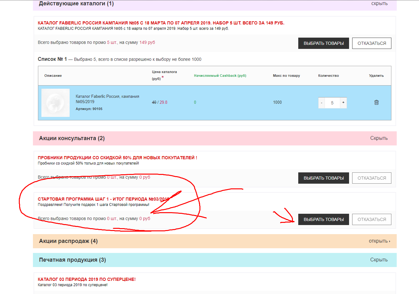Click the Каталог 03 периода 2019 по суперцене! description

pyautogui.click(x=72, y=285)
